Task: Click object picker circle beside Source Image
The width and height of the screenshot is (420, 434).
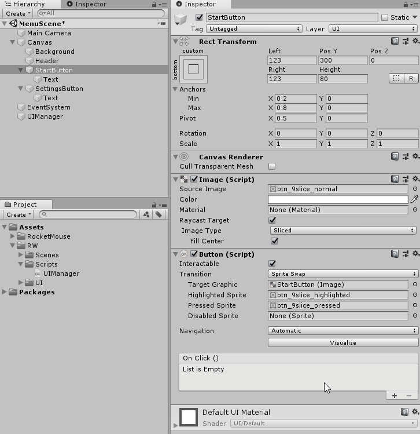Action: coord(414,189)
